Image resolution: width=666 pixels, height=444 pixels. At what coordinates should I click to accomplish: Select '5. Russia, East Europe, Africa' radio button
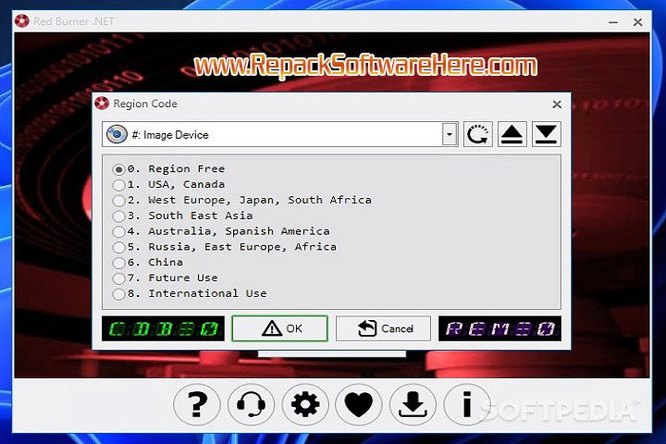coord(119,247)
